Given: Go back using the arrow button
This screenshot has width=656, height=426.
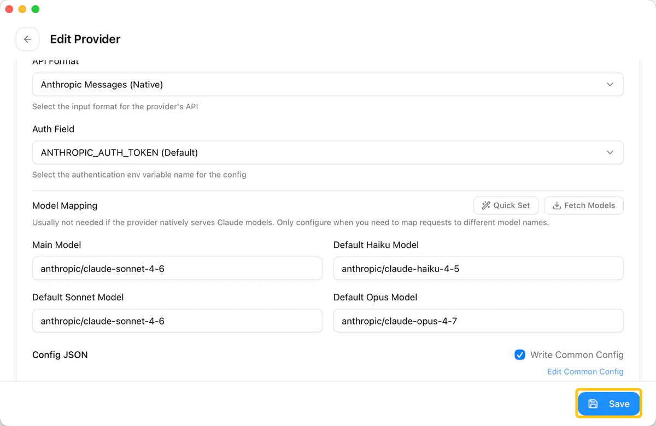Looking at the screenshot, I should click(27, 39).
